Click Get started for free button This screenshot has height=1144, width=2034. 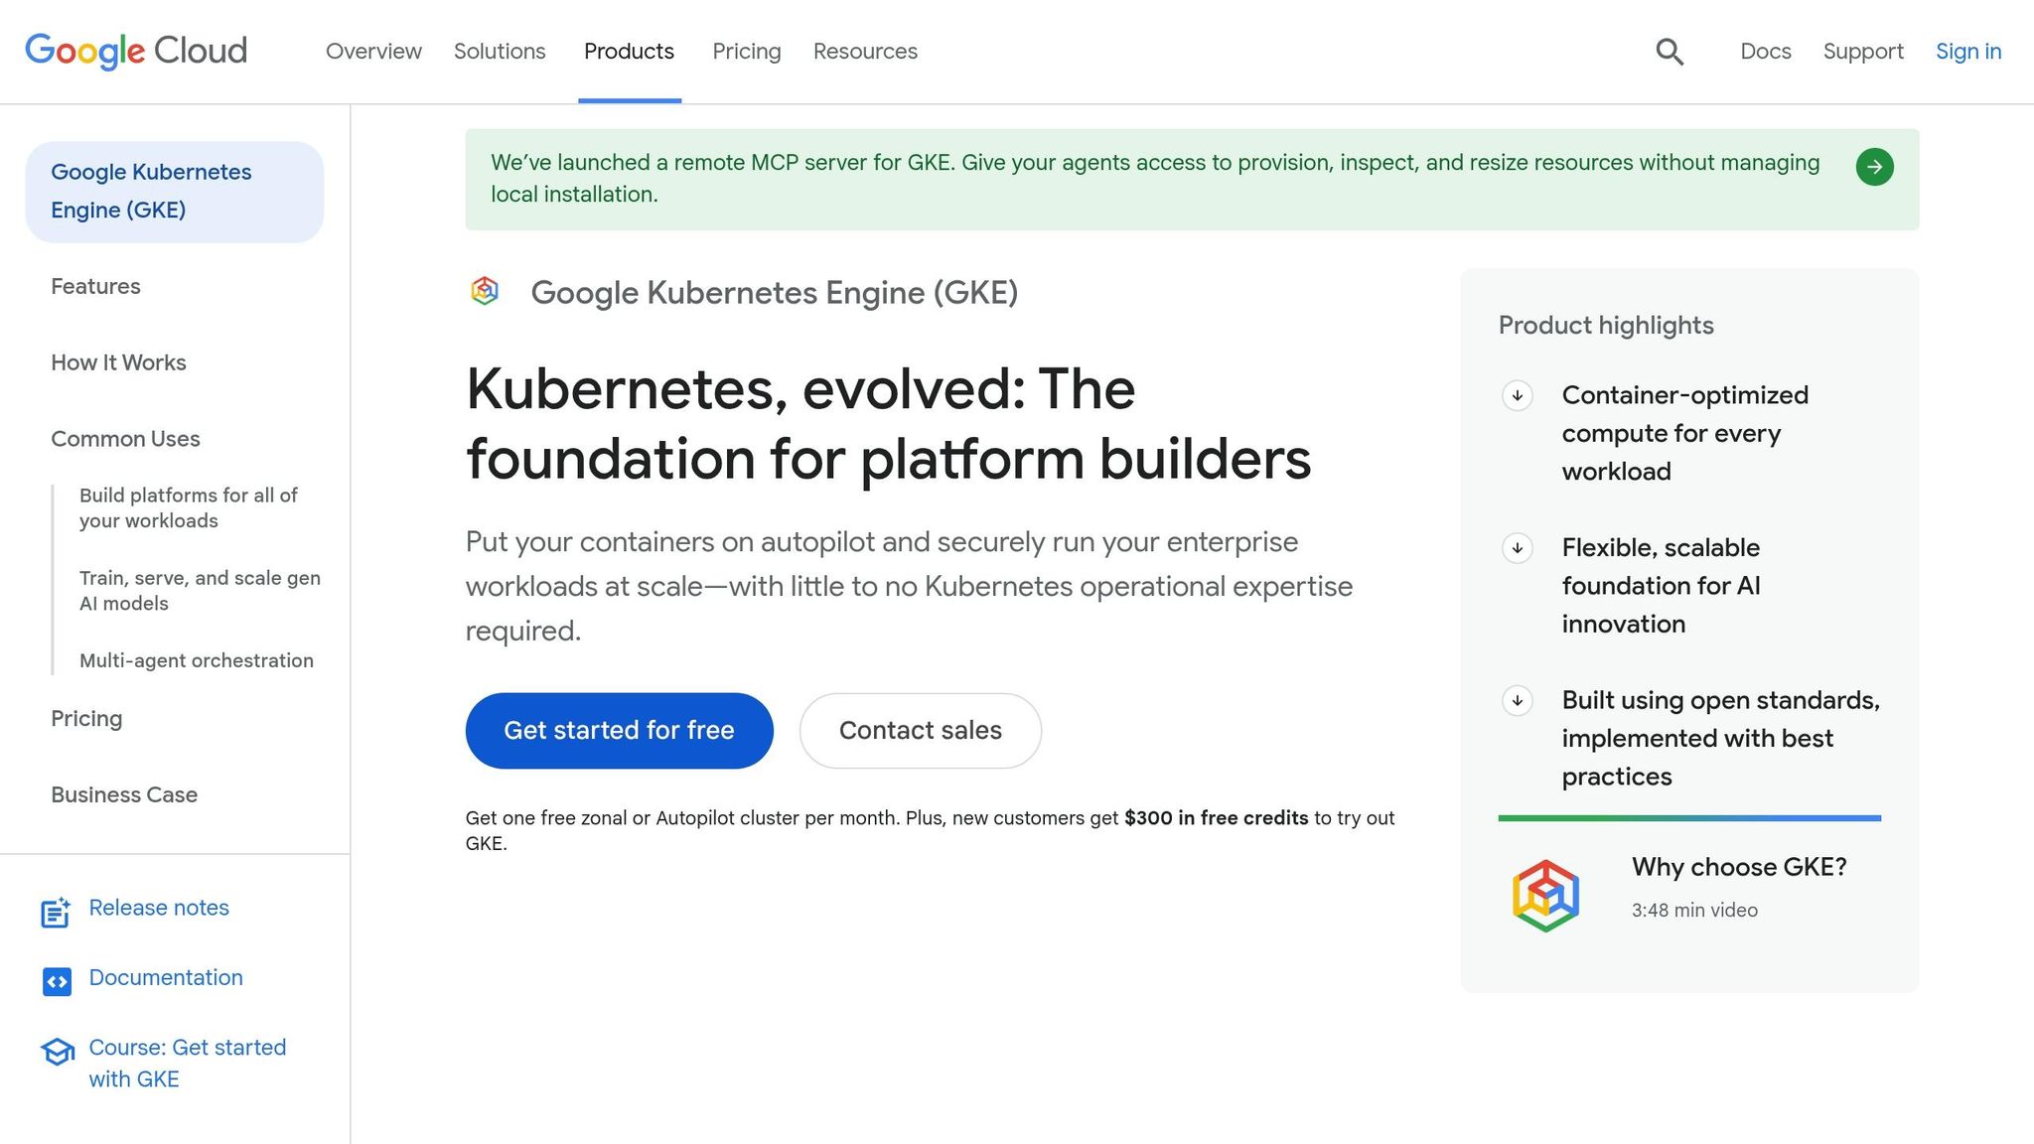(x=619, y=731)
